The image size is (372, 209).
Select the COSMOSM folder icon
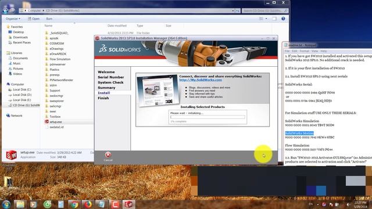point(46,44)
